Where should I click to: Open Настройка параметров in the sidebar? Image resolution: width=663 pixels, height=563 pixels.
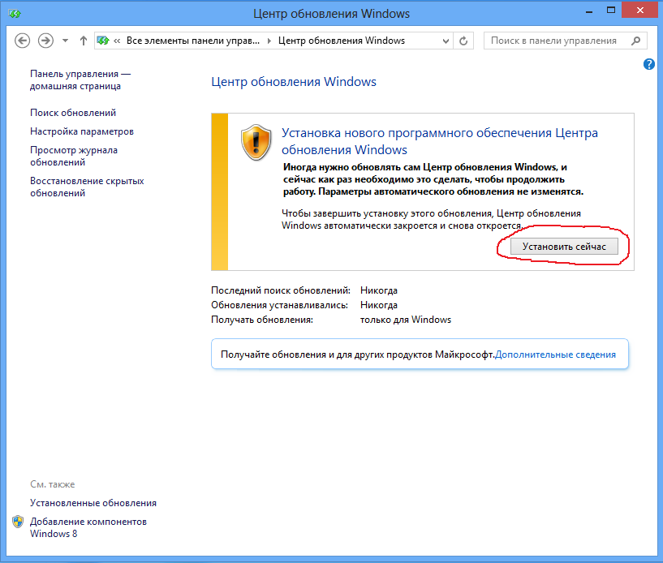tap(82, 131)
